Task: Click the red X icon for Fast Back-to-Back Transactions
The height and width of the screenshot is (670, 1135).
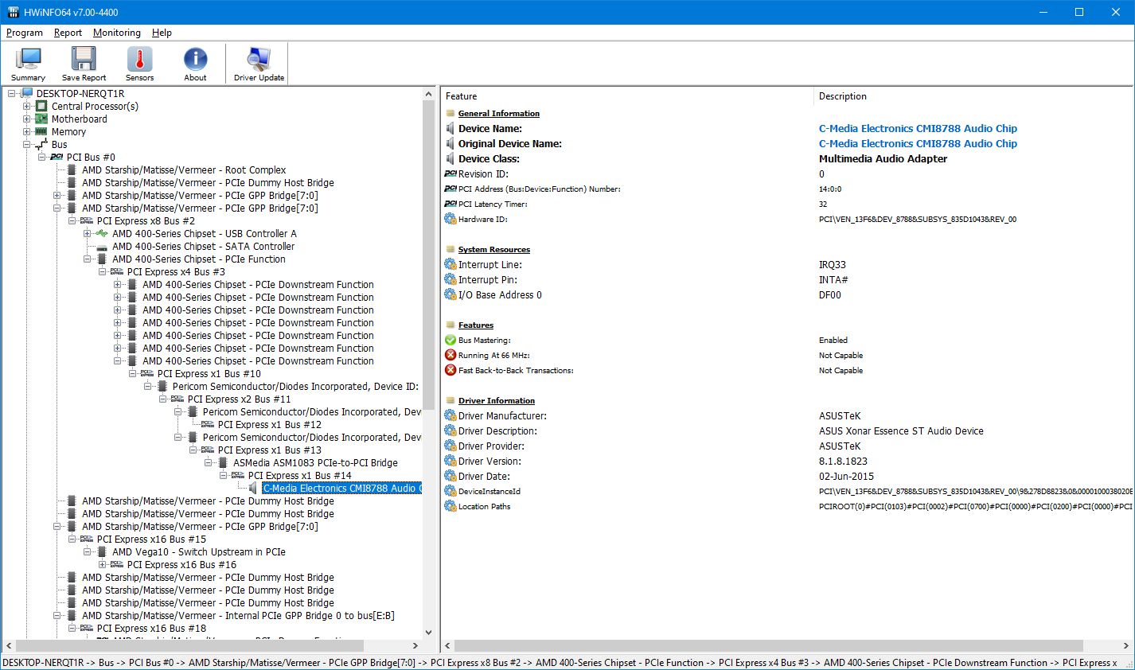Action: [450, 371]
